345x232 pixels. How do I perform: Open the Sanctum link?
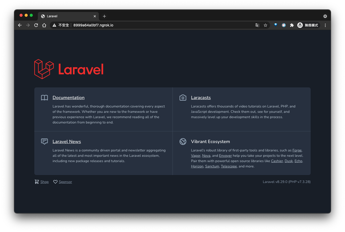[x=212, y=166]
